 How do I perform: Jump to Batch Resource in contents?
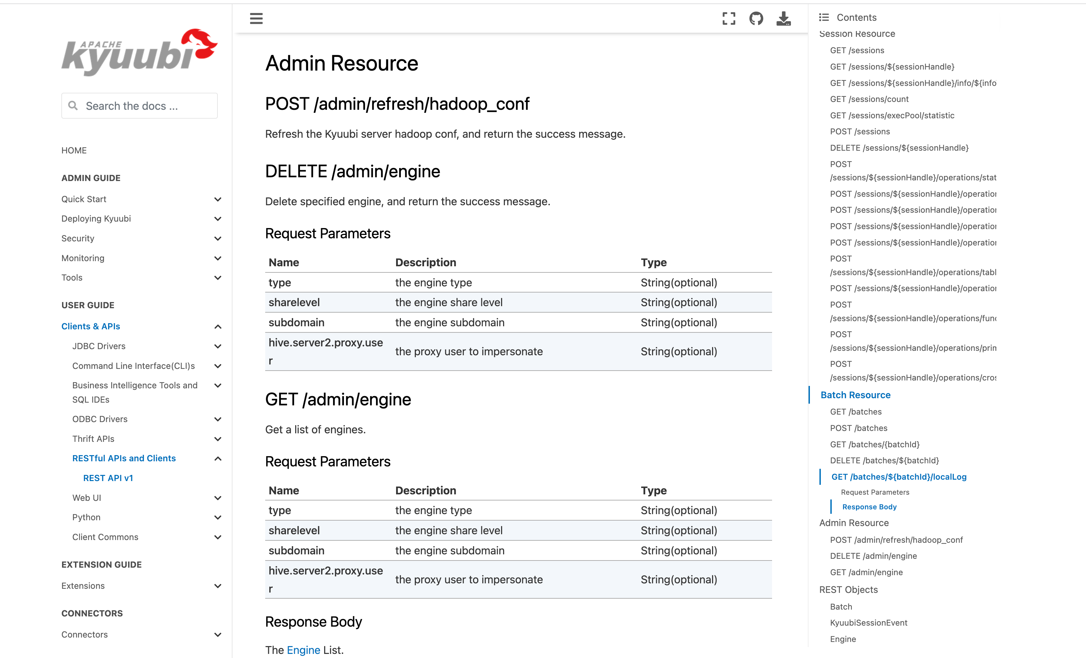point(855,395)
